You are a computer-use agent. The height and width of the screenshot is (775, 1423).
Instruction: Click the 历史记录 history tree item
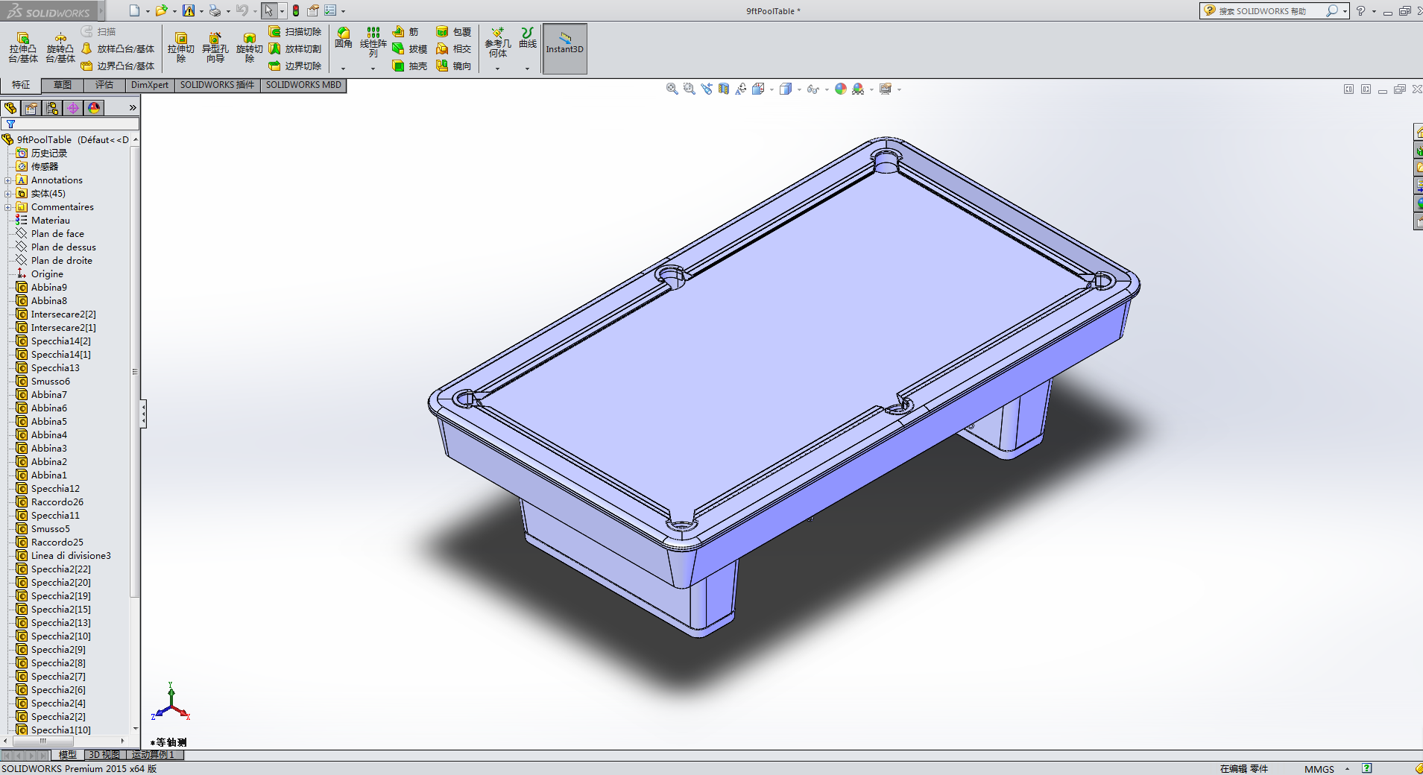point(49,154)
